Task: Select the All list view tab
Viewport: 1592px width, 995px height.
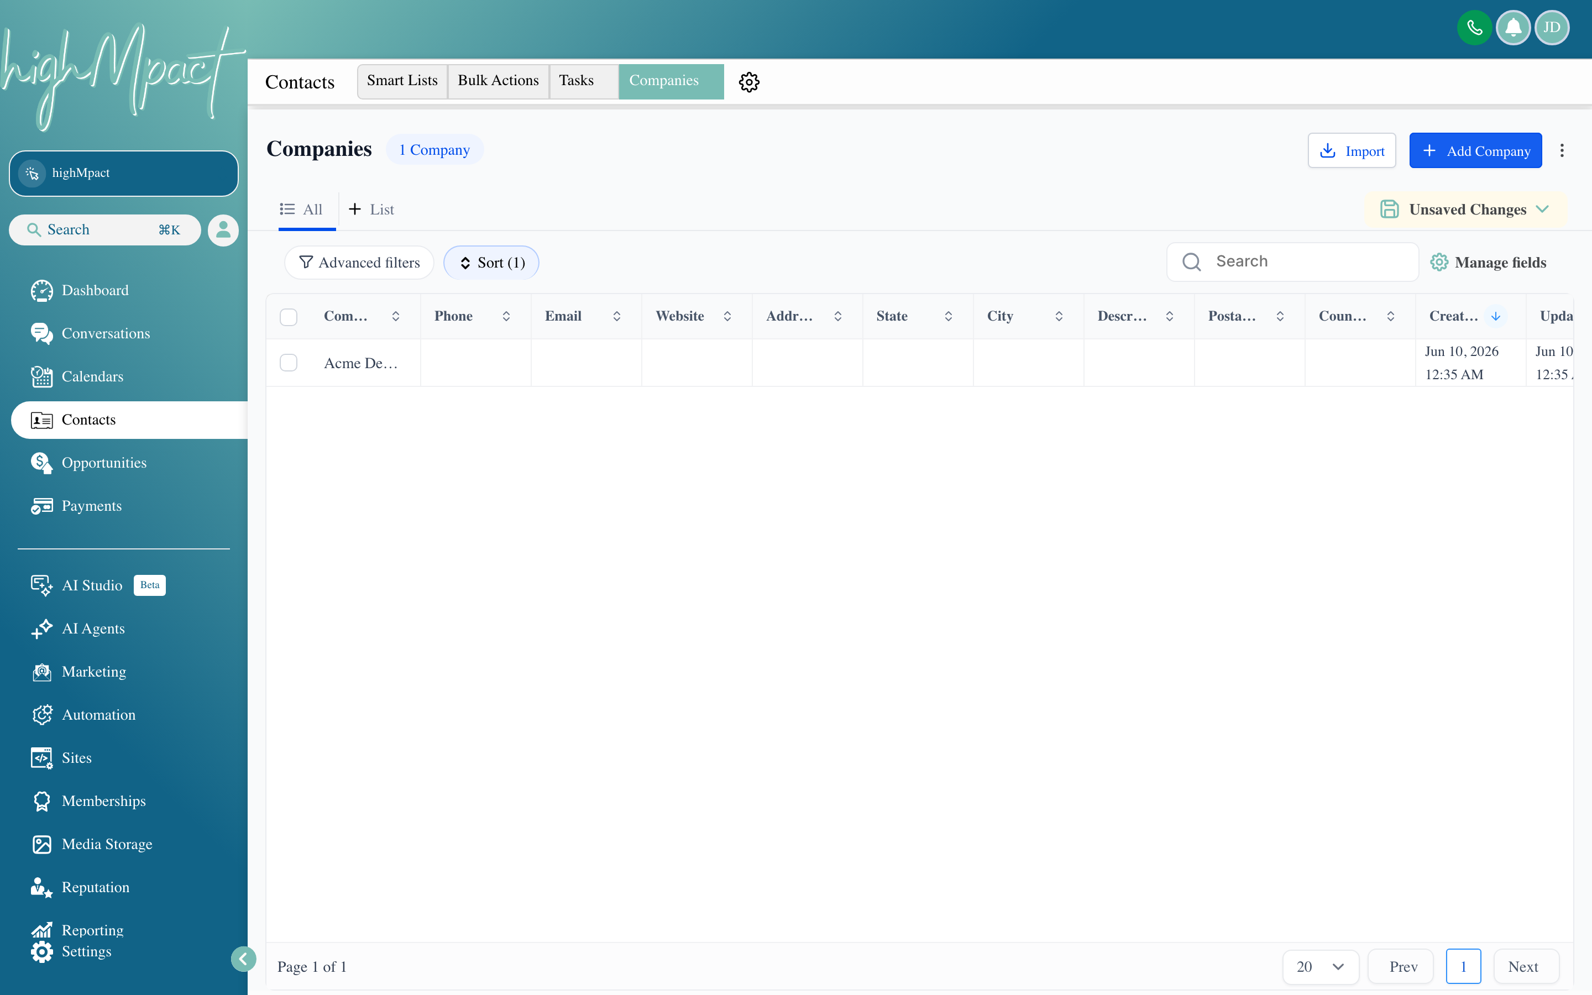Action: pyautogui.click(x=301, y=210)
